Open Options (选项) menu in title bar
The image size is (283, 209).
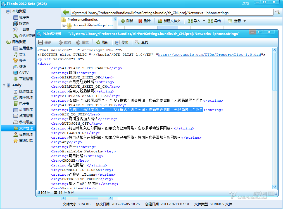pyautogui.click(x=245, y=3)
